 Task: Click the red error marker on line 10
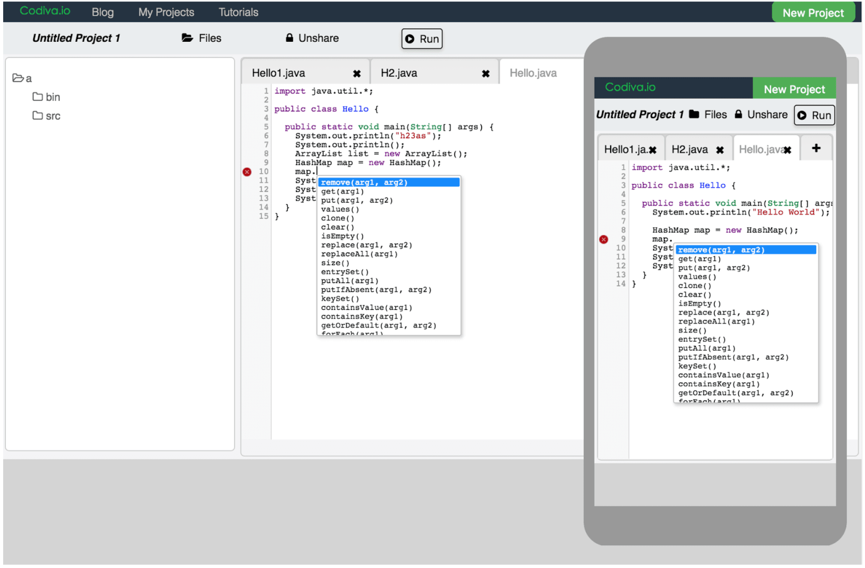click(x=247, y=172)
